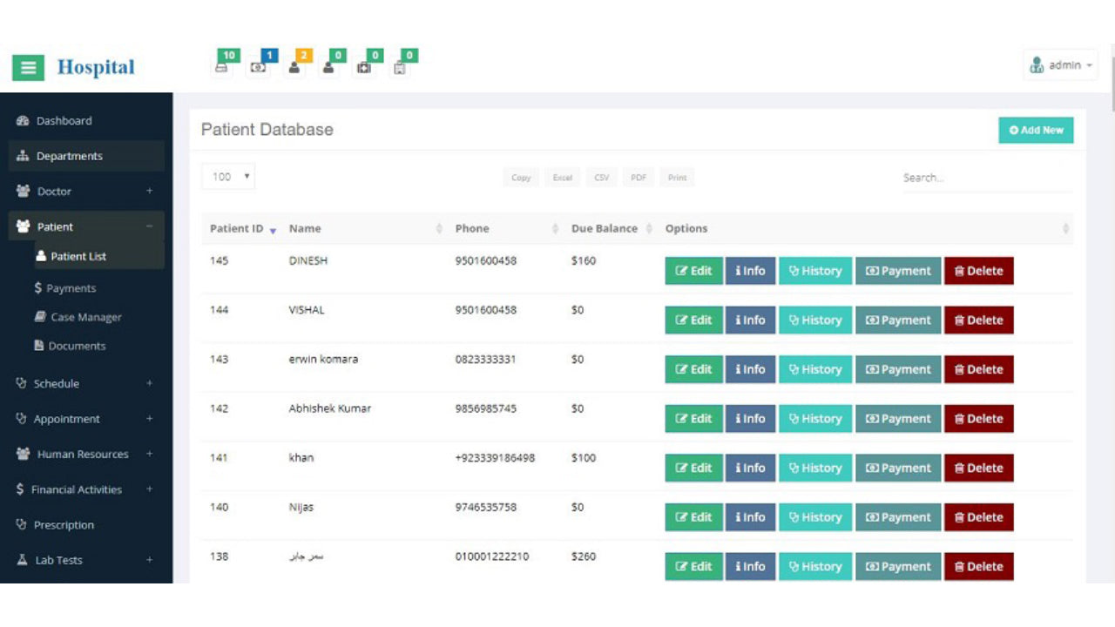Image resolution: width=1115 pixels, height=627 pixels.
Task: Open the rows-per-page dropdown showing 100
Action: click(227, 177)
